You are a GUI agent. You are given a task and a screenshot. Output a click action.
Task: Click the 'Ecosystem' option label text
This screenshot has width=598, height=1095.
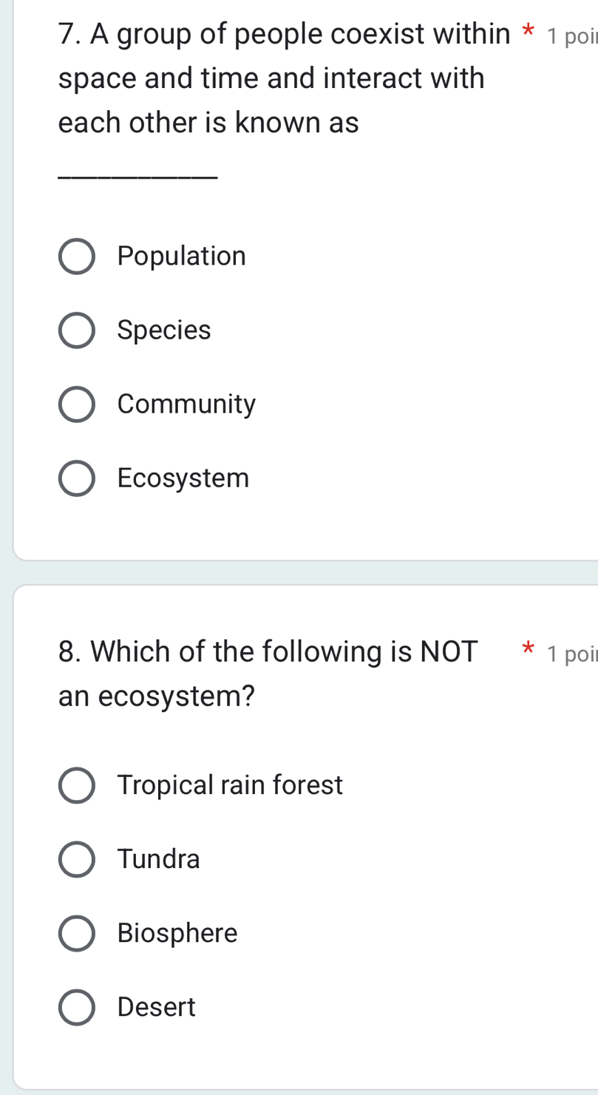click(185, 478)
